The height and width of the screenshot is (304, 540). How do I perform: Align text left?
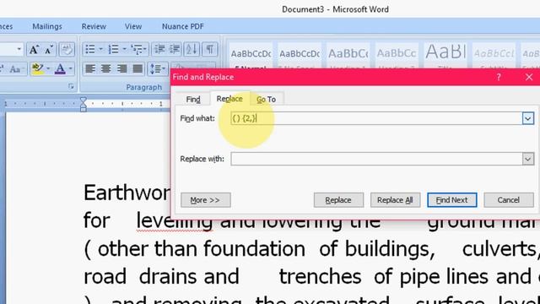tap(90, 68)
